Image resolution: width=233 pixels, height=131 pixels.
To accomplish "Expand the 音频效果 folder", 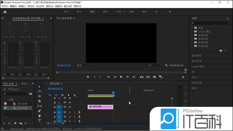I will [192, 35].
